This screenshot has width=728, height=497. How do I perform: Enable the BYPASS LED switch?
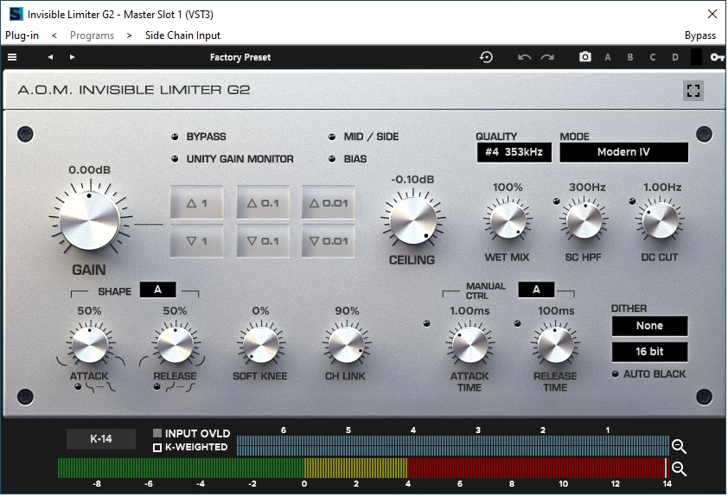(175, 137)
